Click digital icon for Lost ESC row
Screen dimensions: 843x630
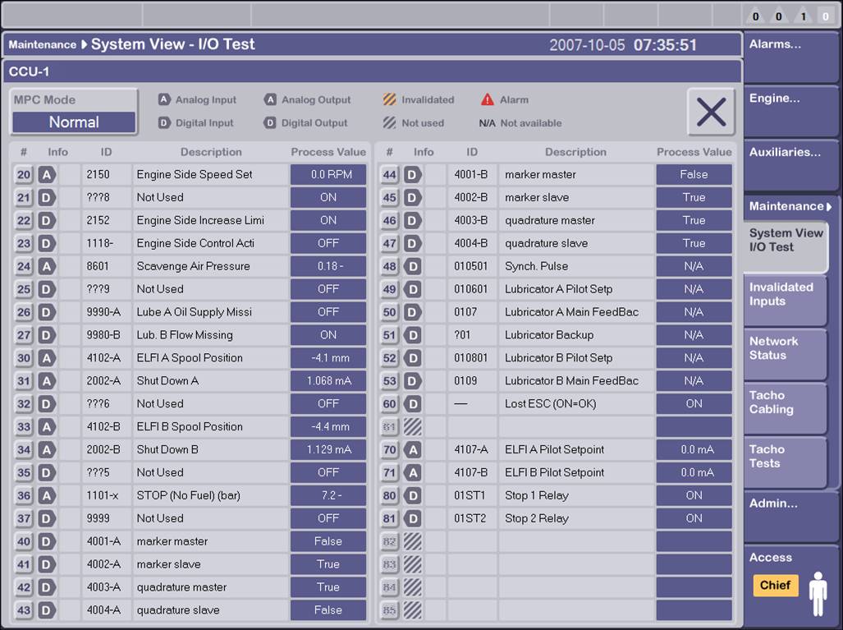(x=412, y=404)
